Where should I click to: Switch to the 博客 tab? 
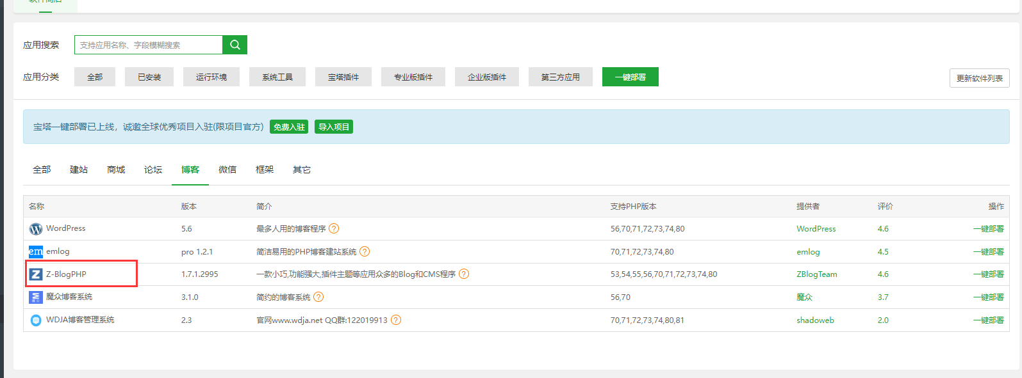click(x=190, y=169)
